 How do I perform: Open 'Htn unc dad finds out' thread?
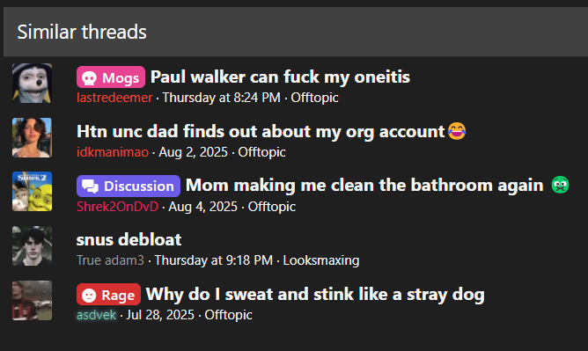point(271,131)
